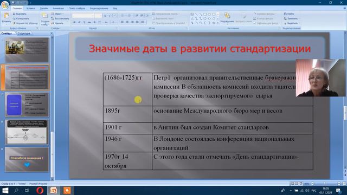The width and height of the screenshot is (347, 195).
Task: Switch to Рецензирование ribbon tab
Action: point(99,9)
